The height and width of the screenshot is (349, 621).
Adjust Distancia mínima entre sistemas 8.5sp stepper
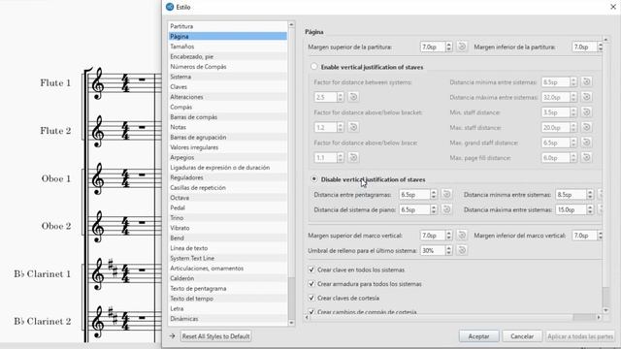[590, 194]
